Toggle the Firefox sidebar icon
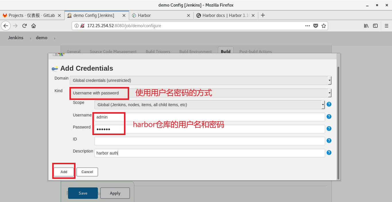This screenshot has height=202, width=392. point(375,26)
